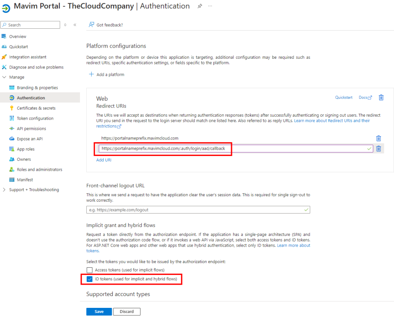Click the Discard button
Image resolution: width=394 pixels, height=318 pixels.
point(127,312)
